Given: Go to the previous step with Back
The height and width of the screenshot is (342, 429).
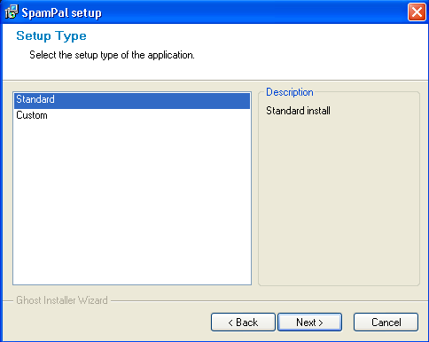Looking at the screenshot, I should 243,322.
